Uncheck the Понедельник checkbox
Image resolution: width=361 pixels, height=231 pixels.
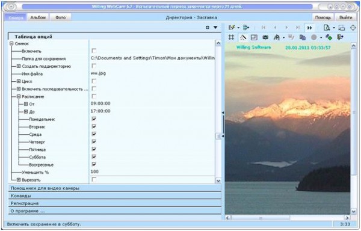tap(94, 119)
